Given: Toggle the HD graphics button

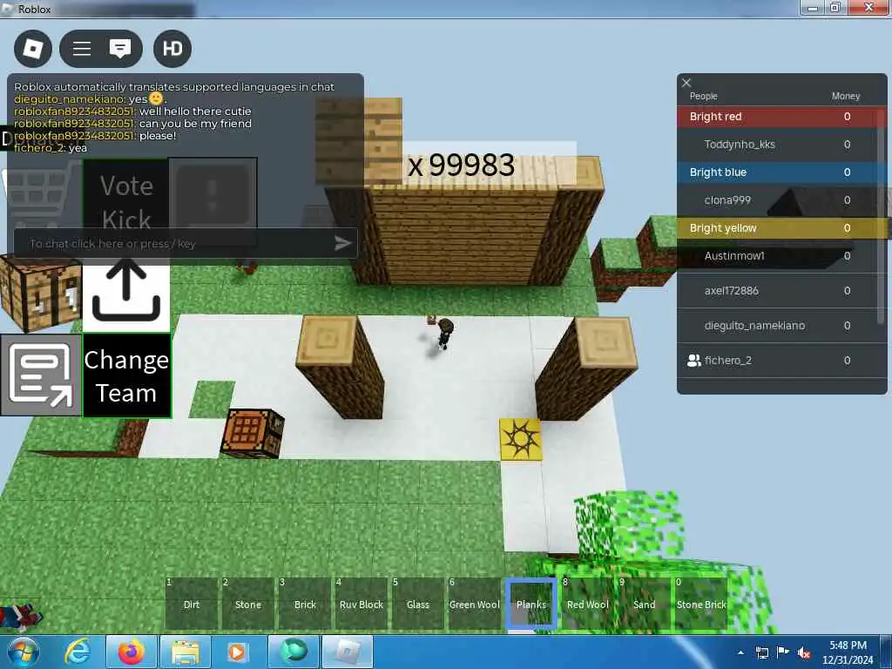Looking at the screenshot, I should (x=172, y=49).
